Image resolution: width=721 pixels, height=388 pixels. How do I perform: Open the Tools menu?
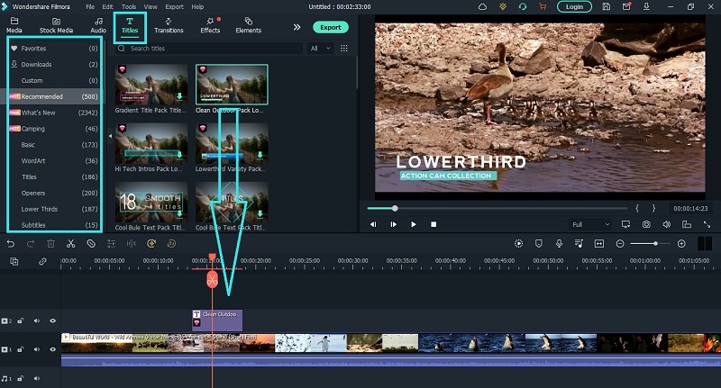pos(129,6)
